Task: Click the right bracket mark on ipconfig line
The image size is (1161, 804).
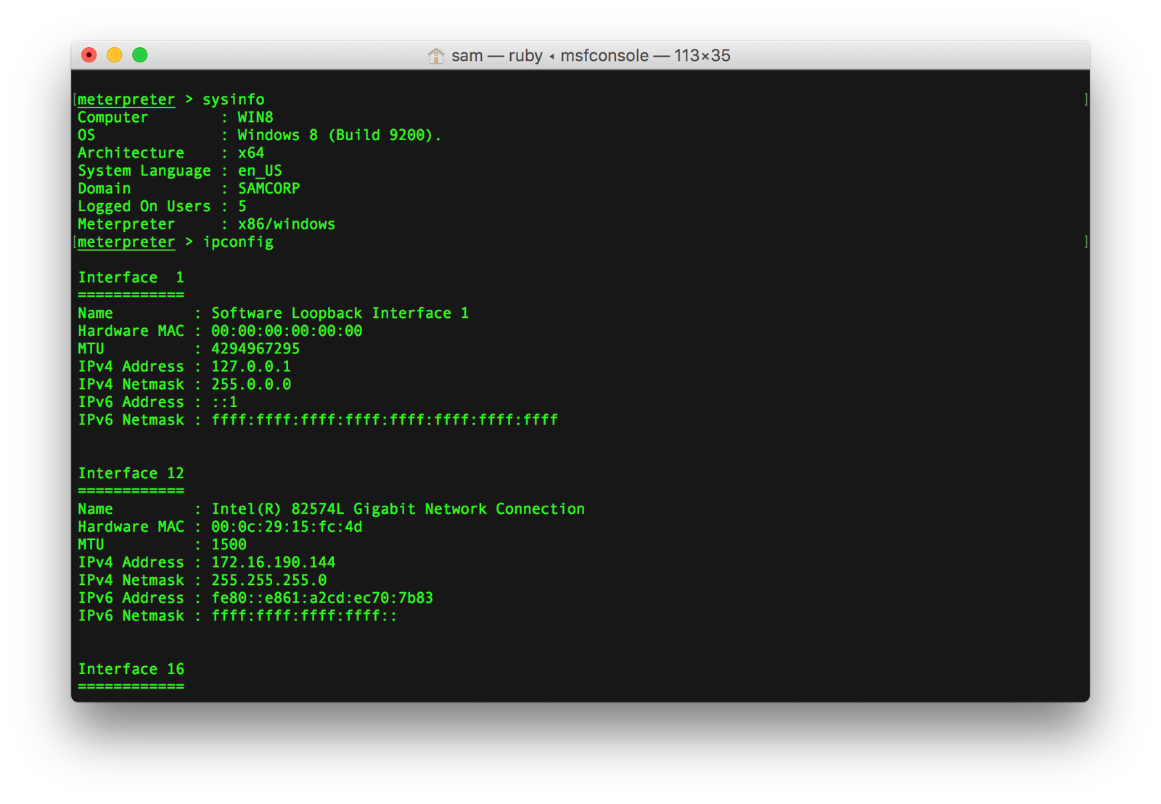Action: (1086, 242)
